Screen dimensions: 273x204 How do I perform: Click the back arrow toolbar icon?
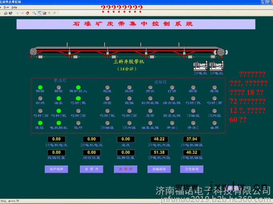[17, 13]
